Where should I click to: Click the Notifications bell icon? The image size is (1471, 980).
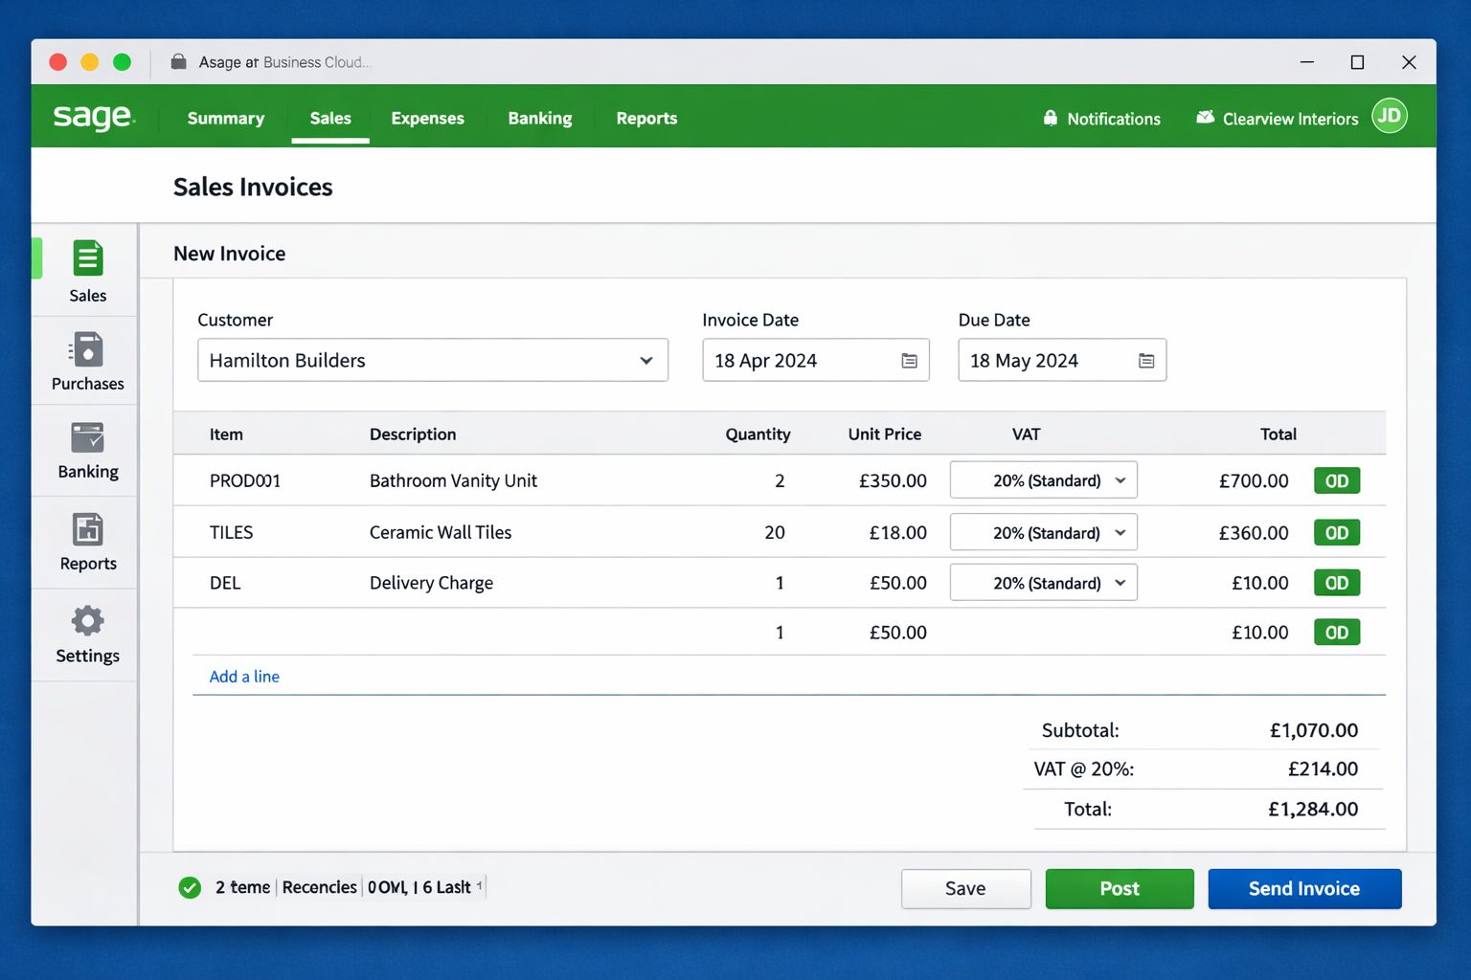1051,118
